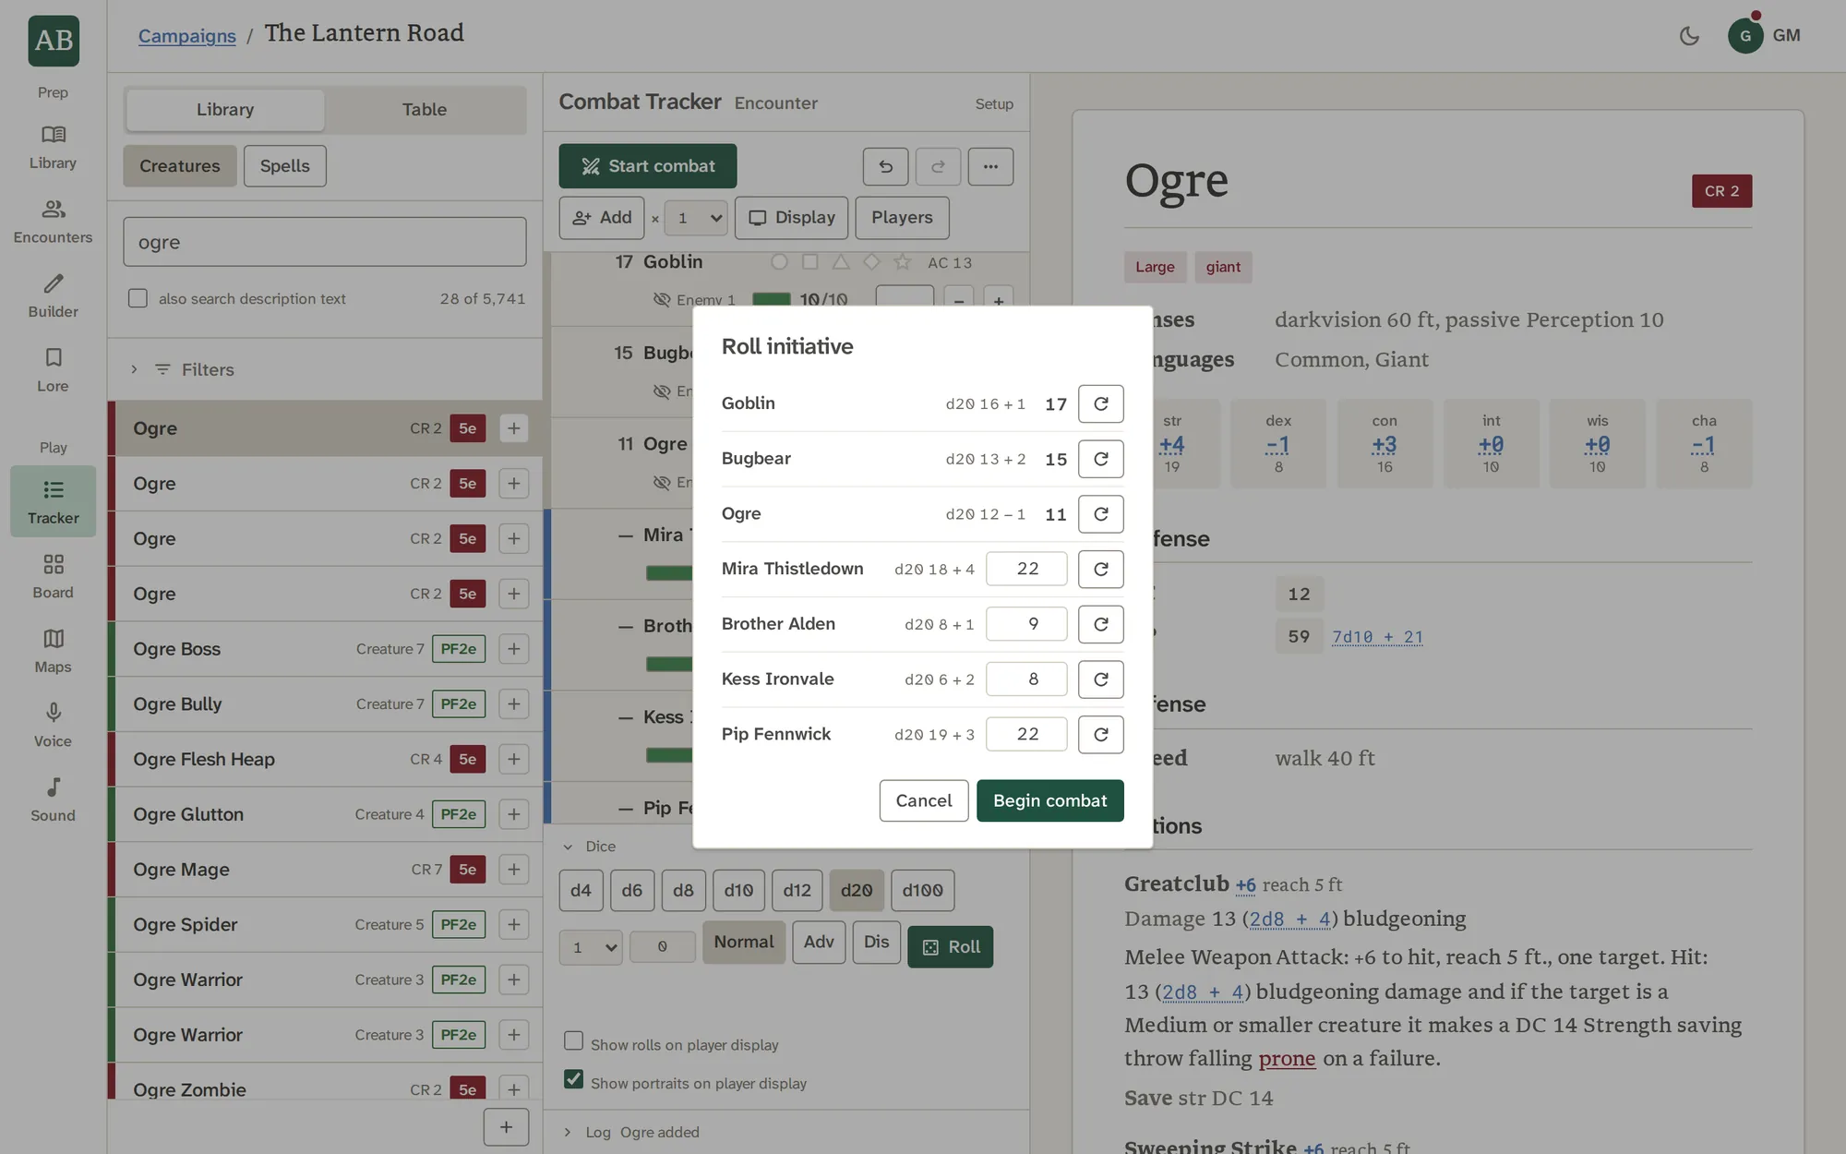This screenshot has height=1154, width=1846.
Task: Select the d20 die
Action: pos(857,891)
